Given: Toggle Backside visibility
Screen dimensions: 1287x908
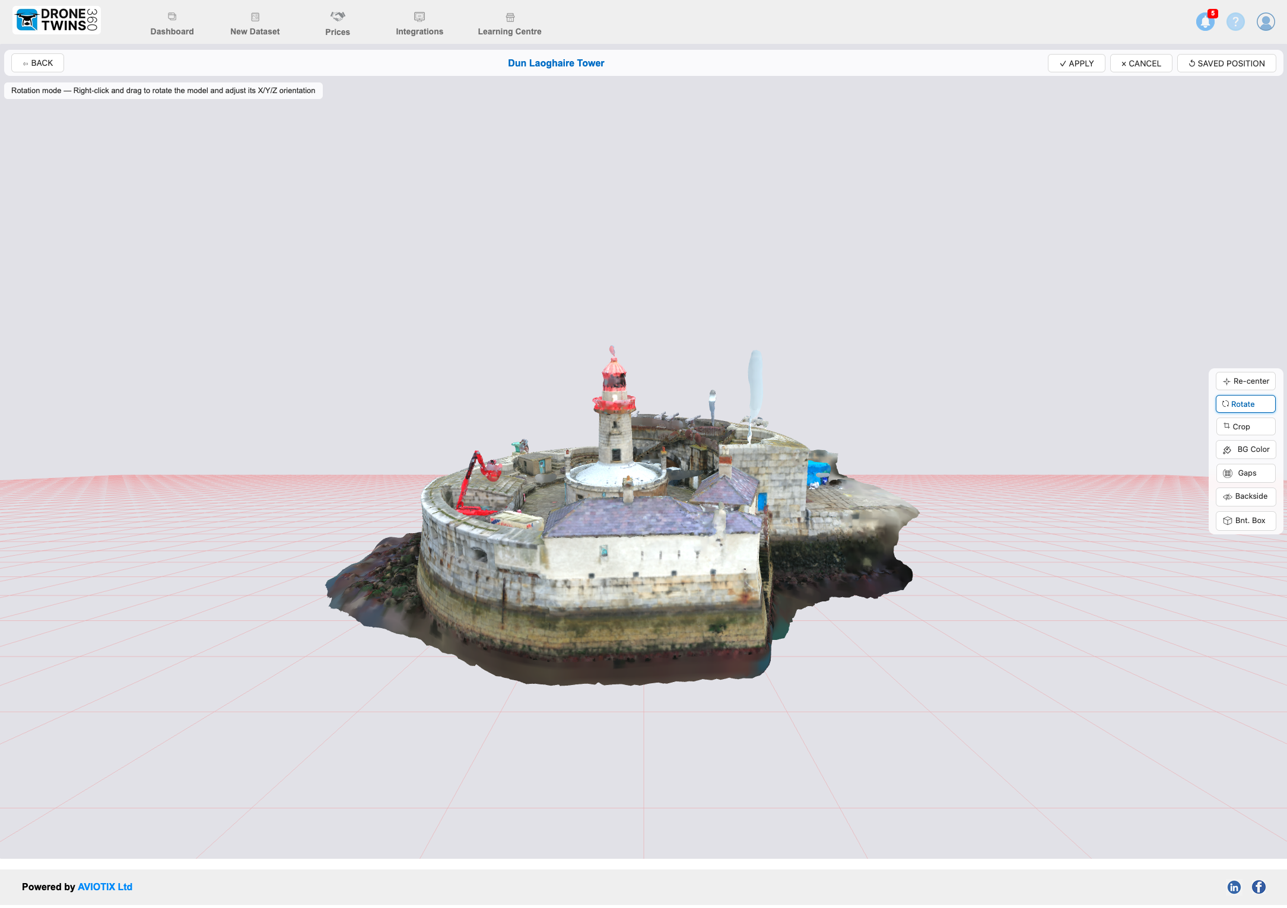Looking at the screenshot, I should tap(1245, 496).
